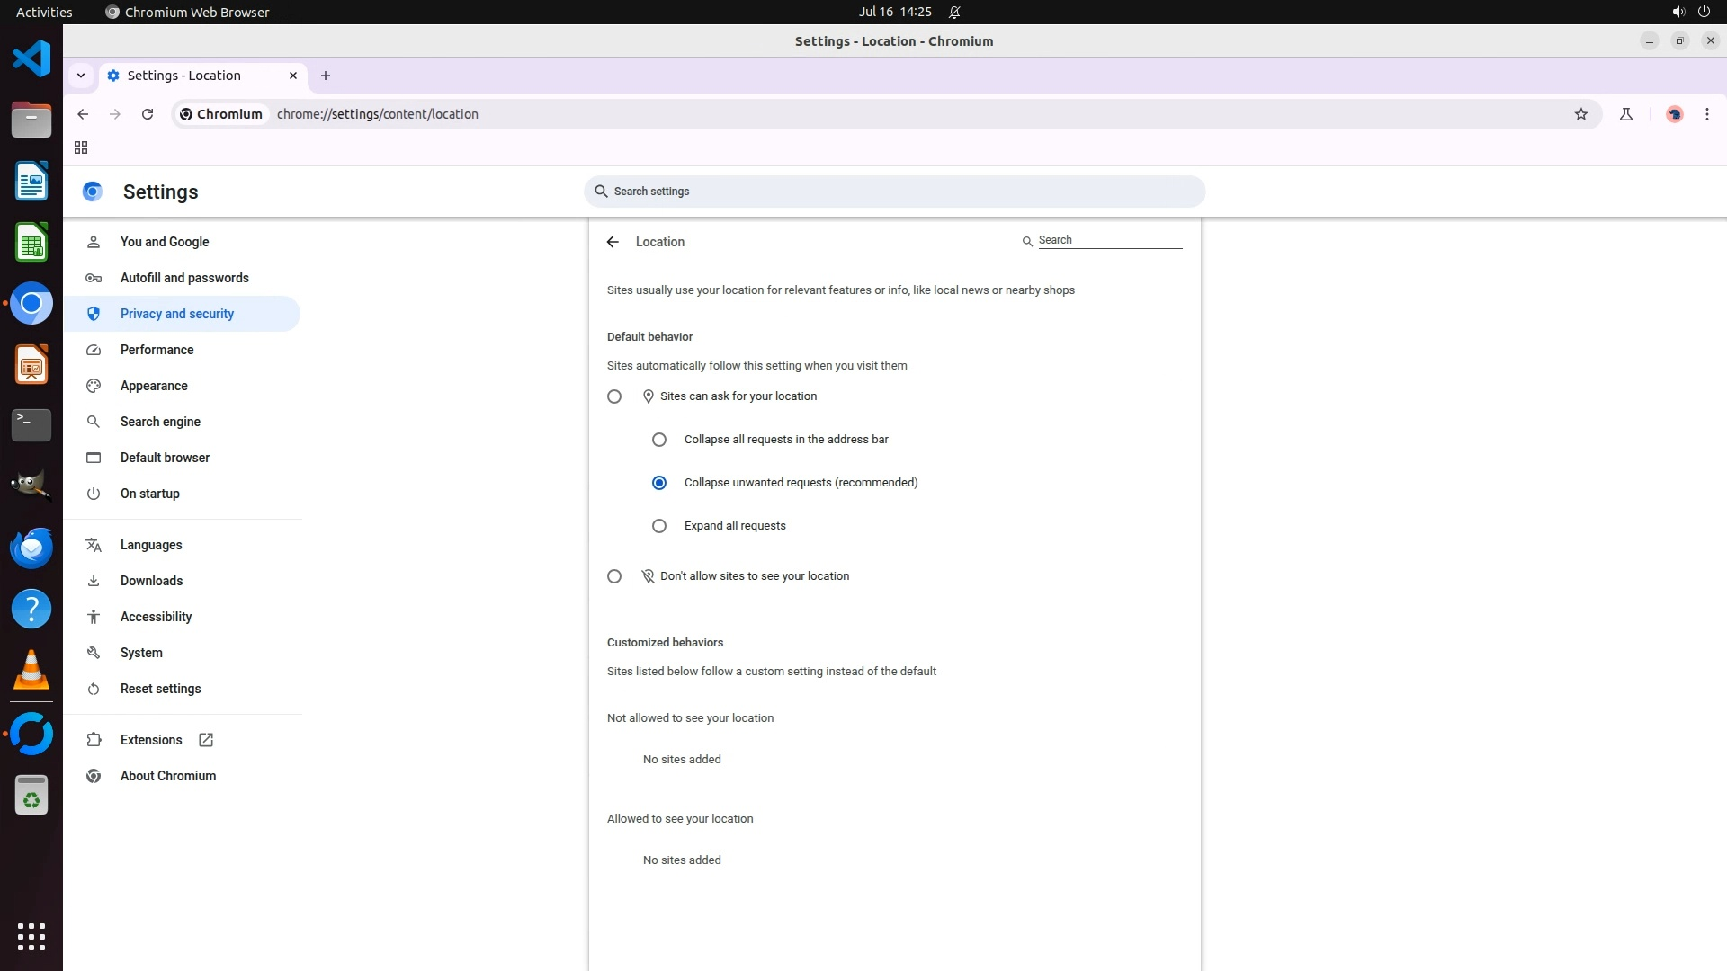Select 'Don't allow sites to see your location'

614,576
